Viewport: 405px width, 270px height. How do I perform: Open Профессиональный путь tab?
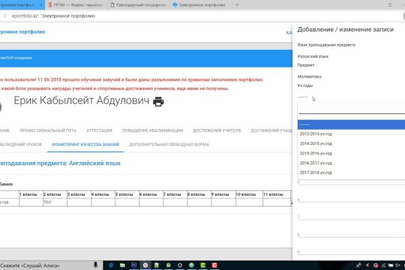pos(46,129)
